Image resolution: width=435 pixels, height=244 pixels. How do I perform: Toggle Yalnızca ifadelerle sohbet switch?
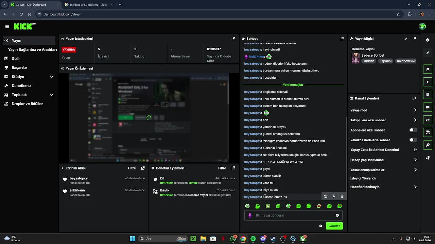[x=413, y=140]
